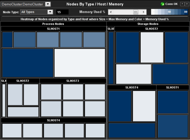Open the DemoCluster selection dropdown arrow
190x140 pixels.
[x=48, y=4]
